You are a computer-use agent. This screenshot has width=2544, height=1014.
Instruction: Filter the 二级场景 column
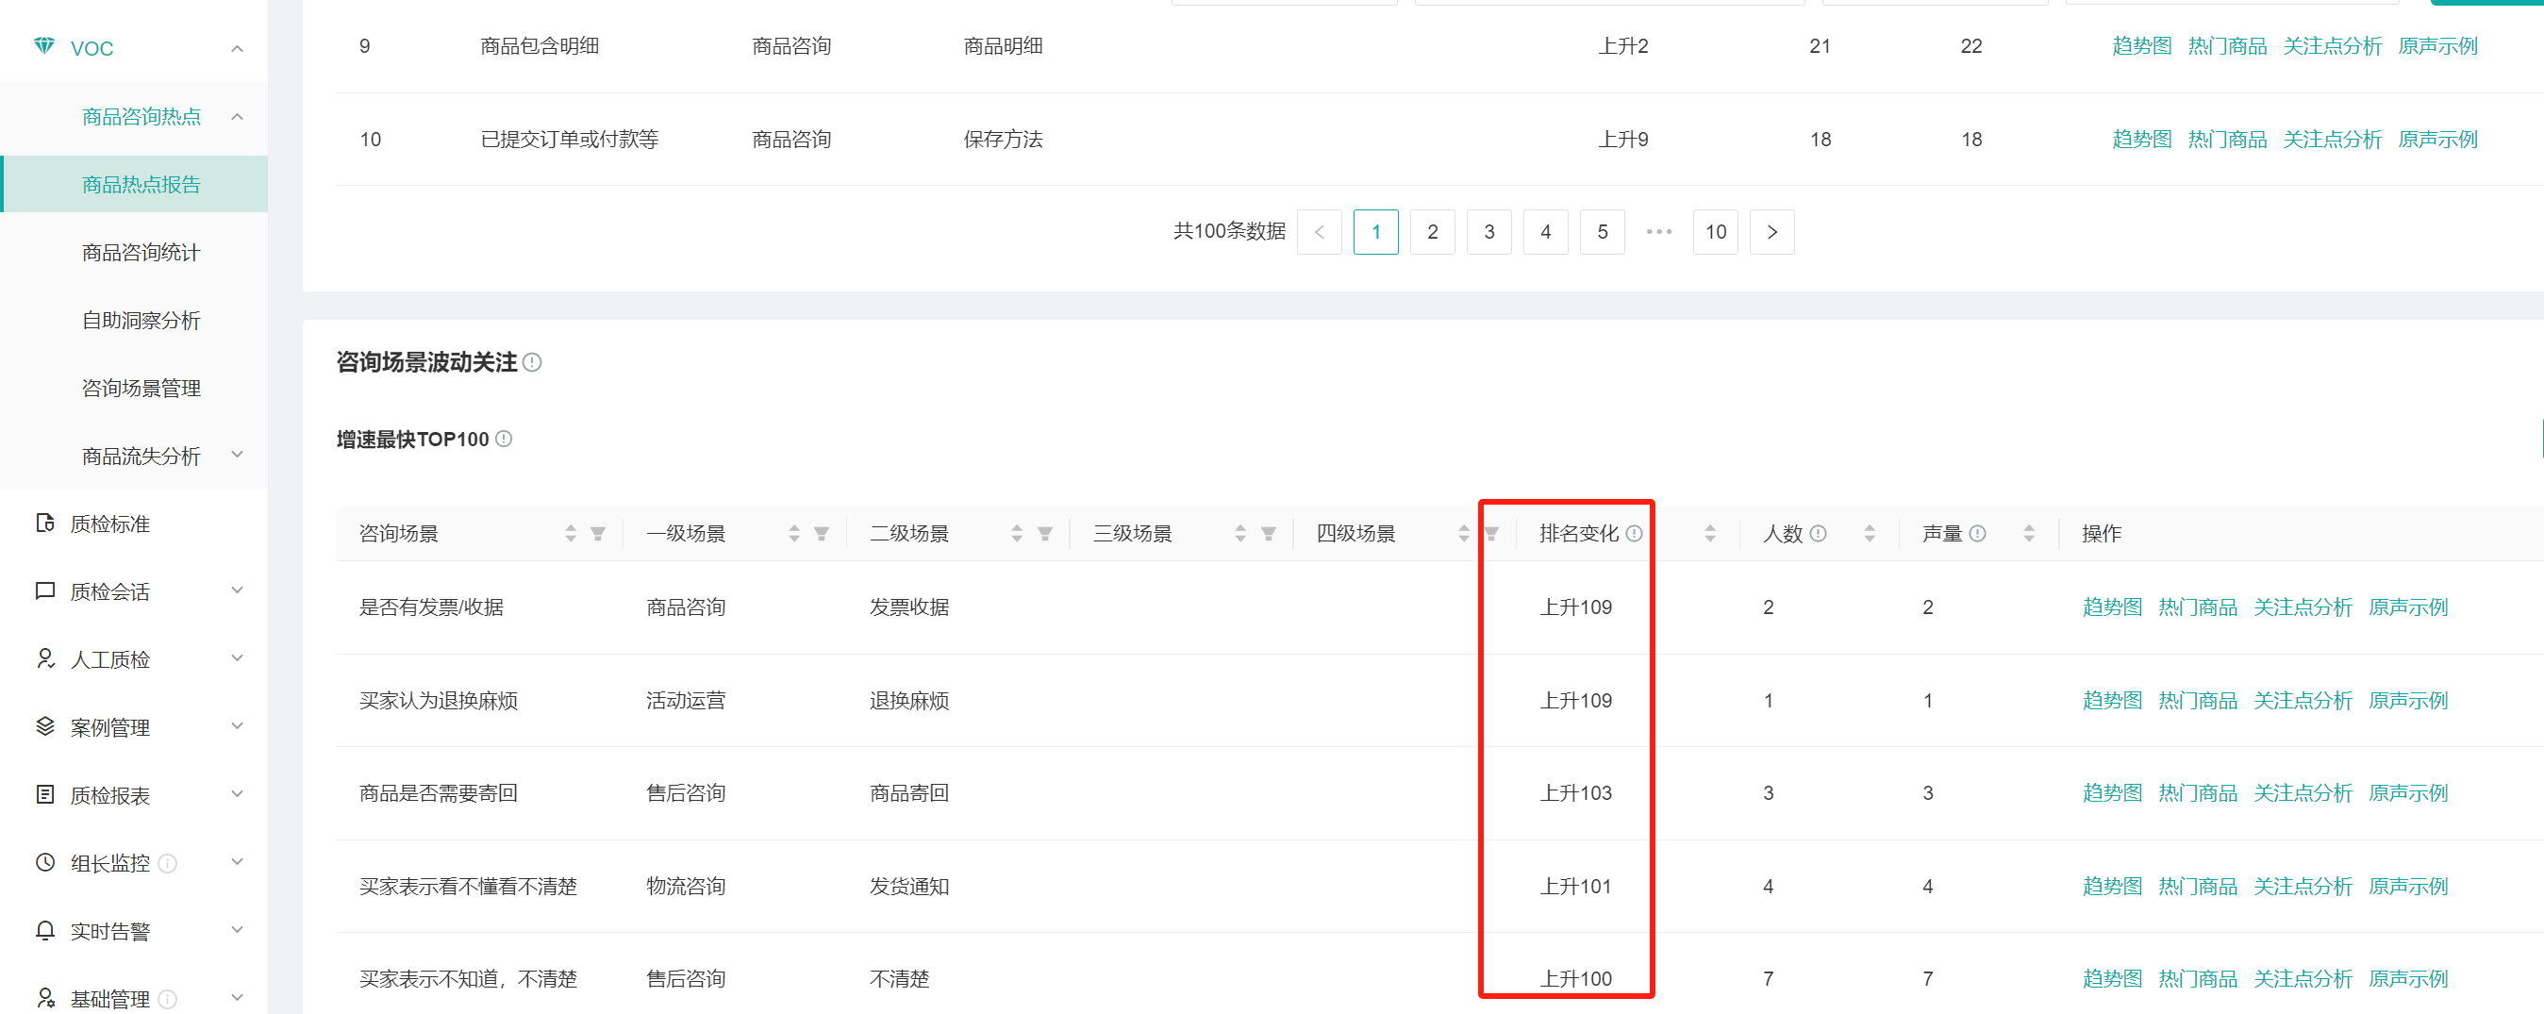[x=1045, y=534]
